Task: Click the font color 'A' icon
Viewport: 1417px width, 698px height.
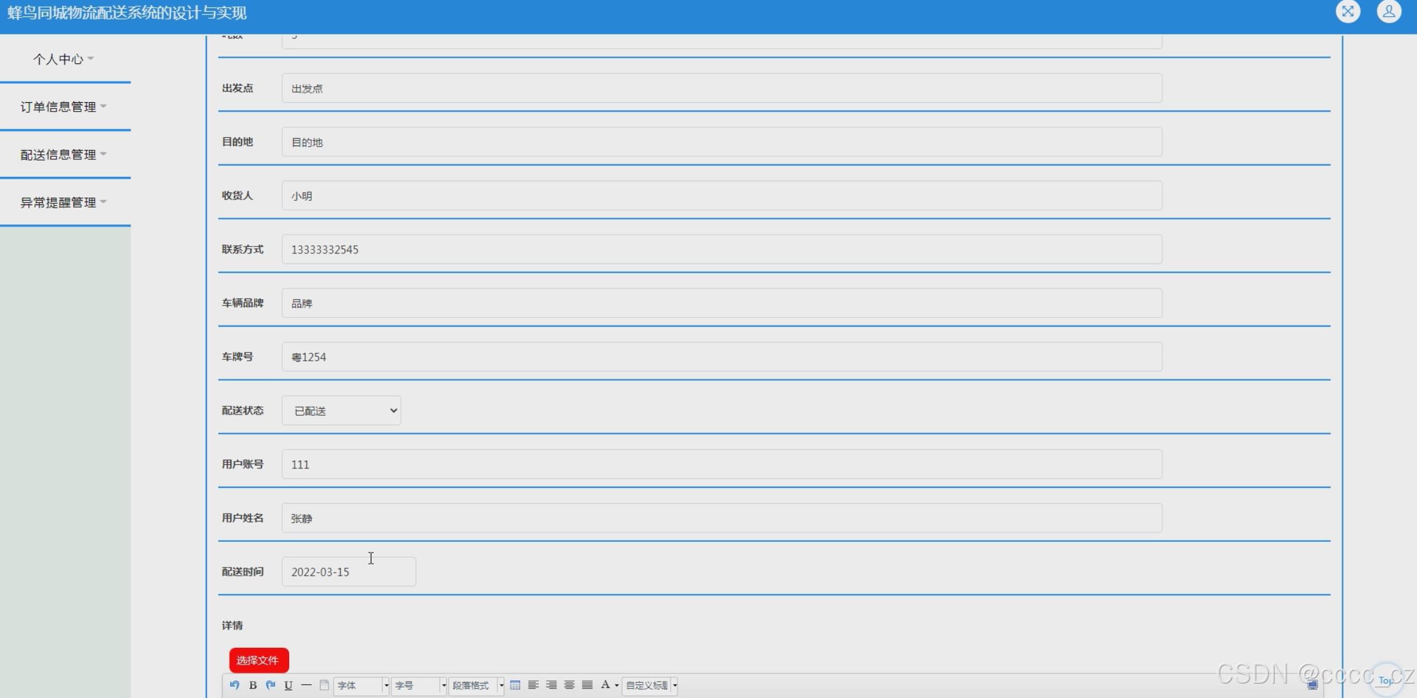Action: coord(605,685)
